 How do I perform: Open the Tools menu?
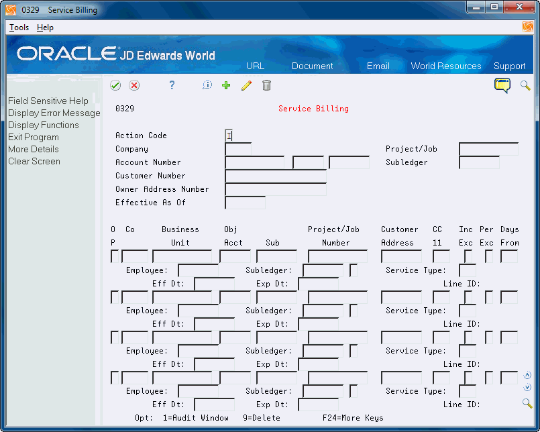pyautogui.click(x=19, y=28)
